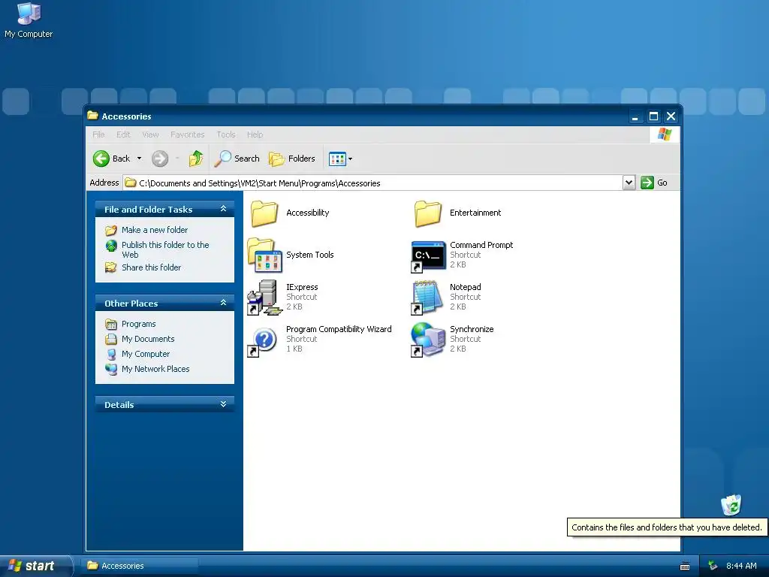Select the IExpress shortcut icon
This screenshot has height=577, width=769.
pos(264,298)
